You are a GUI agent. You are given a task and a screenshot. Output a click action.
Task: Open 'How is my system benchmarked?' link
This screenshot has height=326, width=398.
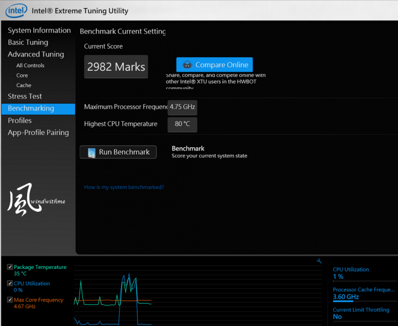coord(124,187)
